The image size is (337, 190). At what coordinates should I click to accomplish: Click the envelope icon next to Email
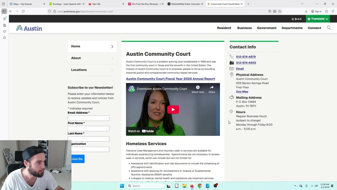(231, 69)
